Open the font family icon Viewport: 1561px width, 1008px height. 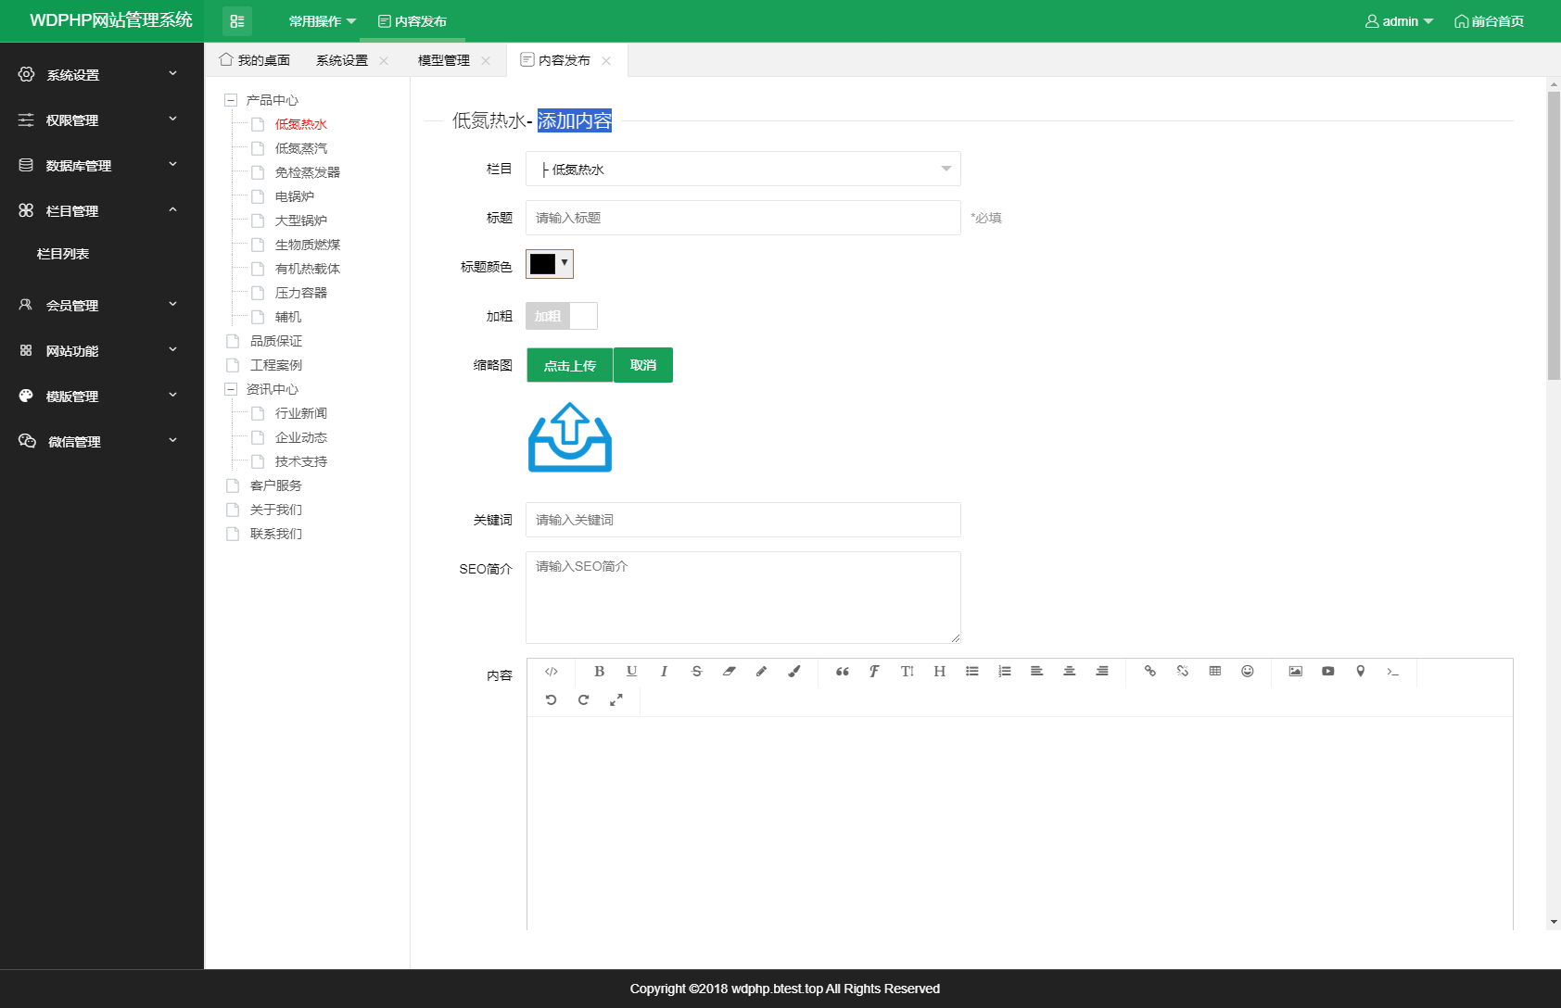[874, 672]
